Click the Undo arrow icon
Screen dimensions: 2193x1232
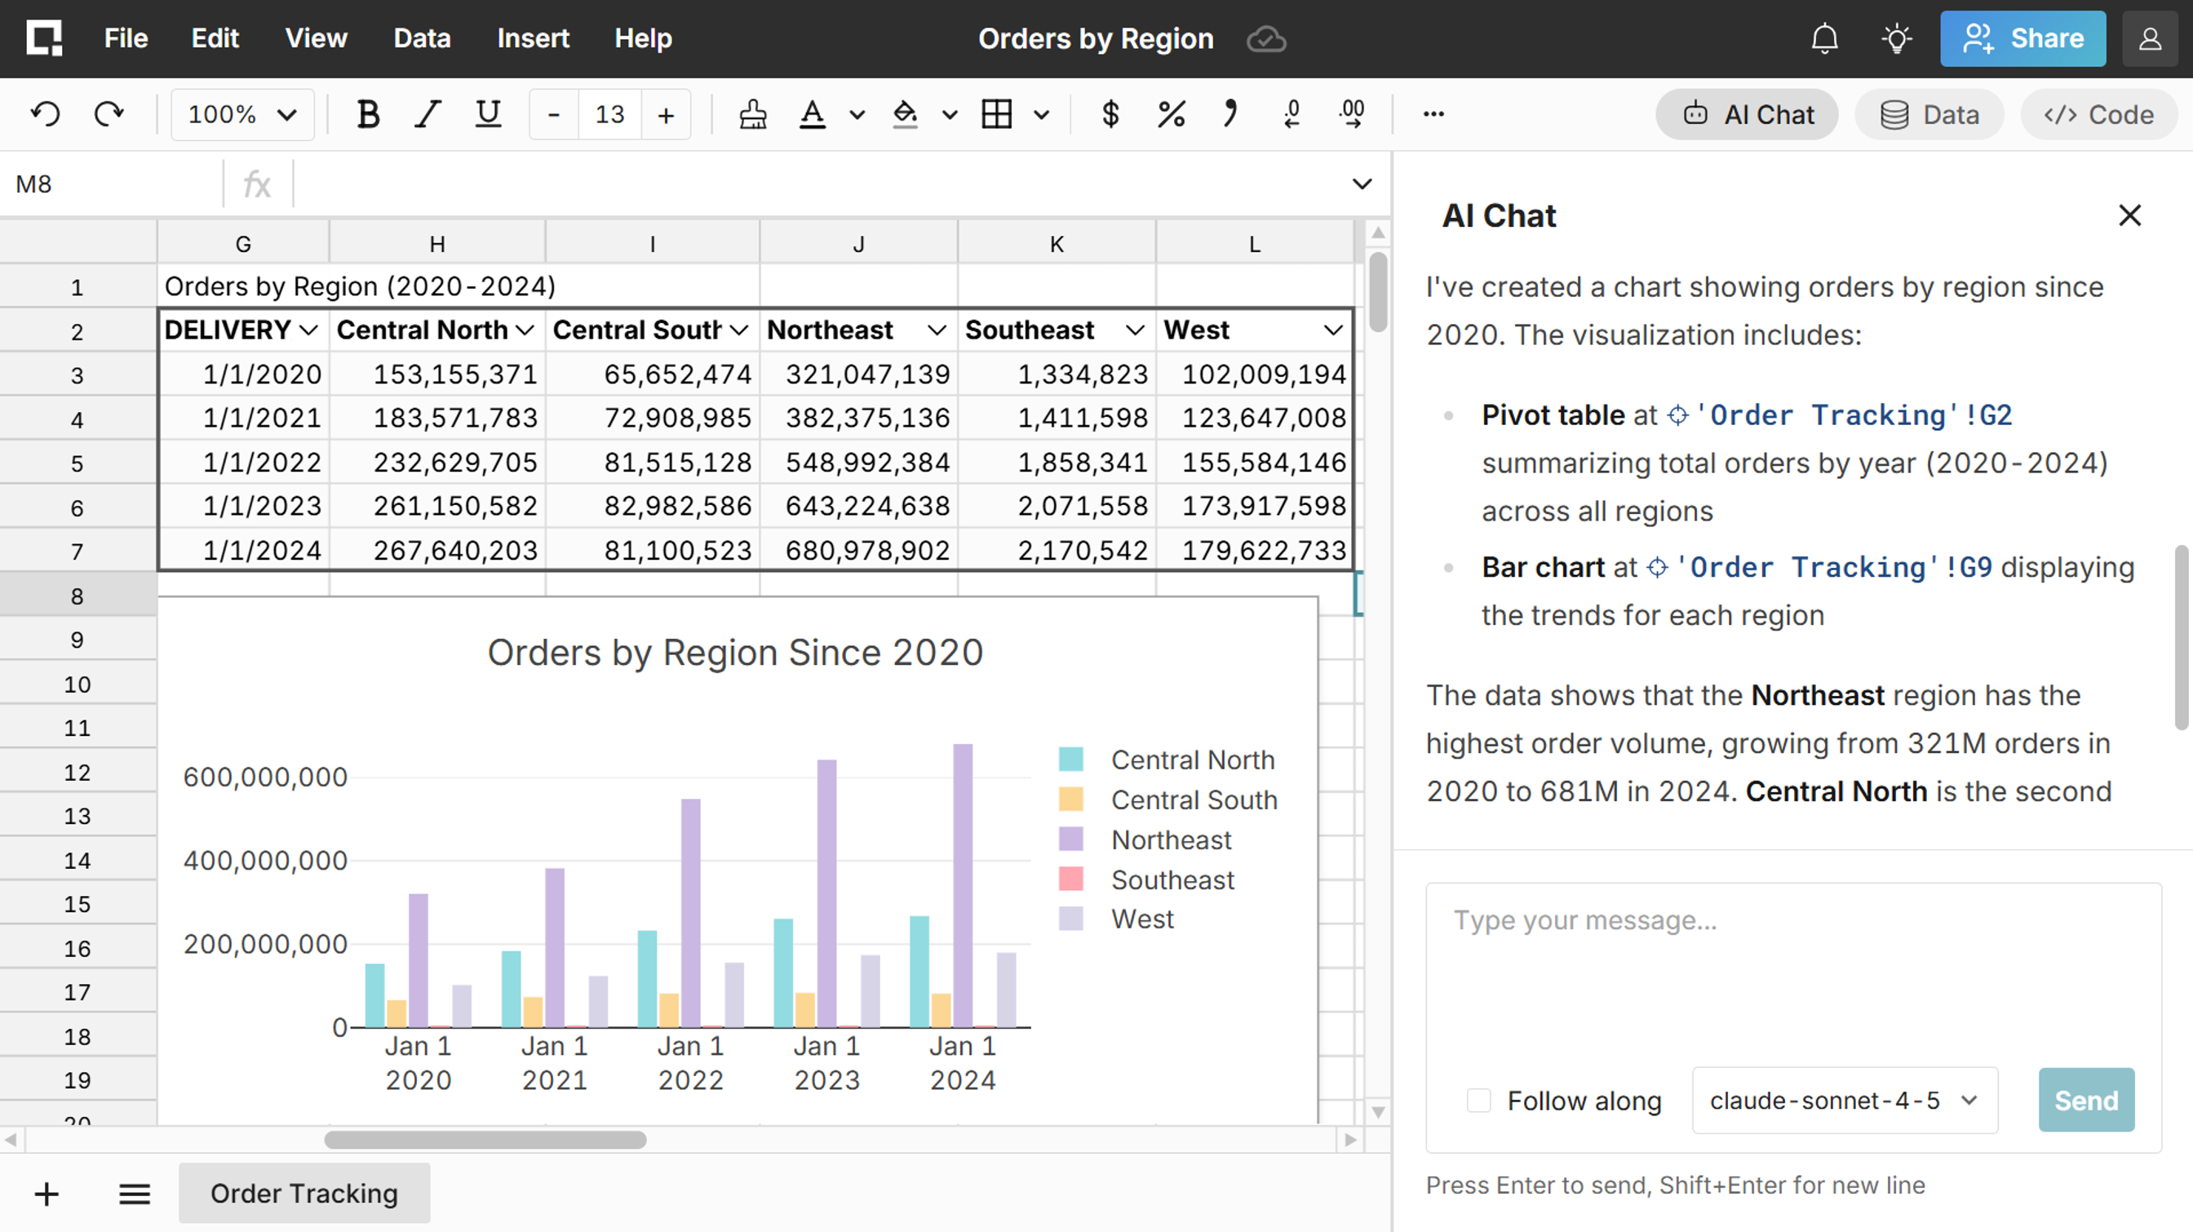pyautogui.click(x=45, y=114)
